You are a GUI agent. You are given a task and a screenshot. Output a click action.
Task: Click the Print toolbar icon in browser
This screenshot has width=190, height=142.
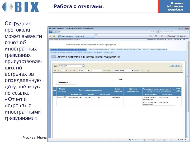pyautogui.click(x=161, y=36)
